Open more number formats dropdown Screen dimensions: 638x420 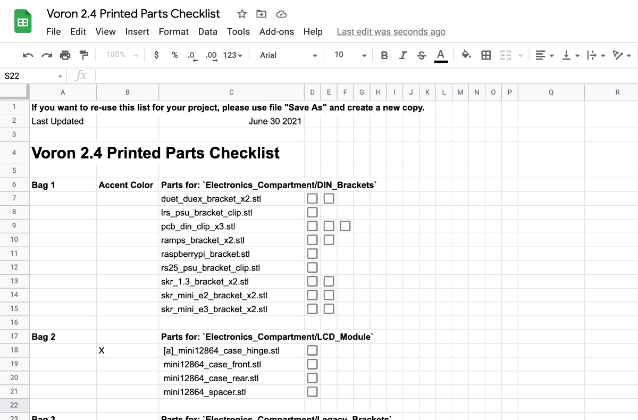click(x=233, y=55)
